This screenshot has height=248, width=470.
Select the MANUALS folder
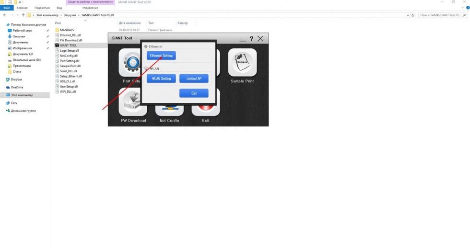click(x=67, y=30)
